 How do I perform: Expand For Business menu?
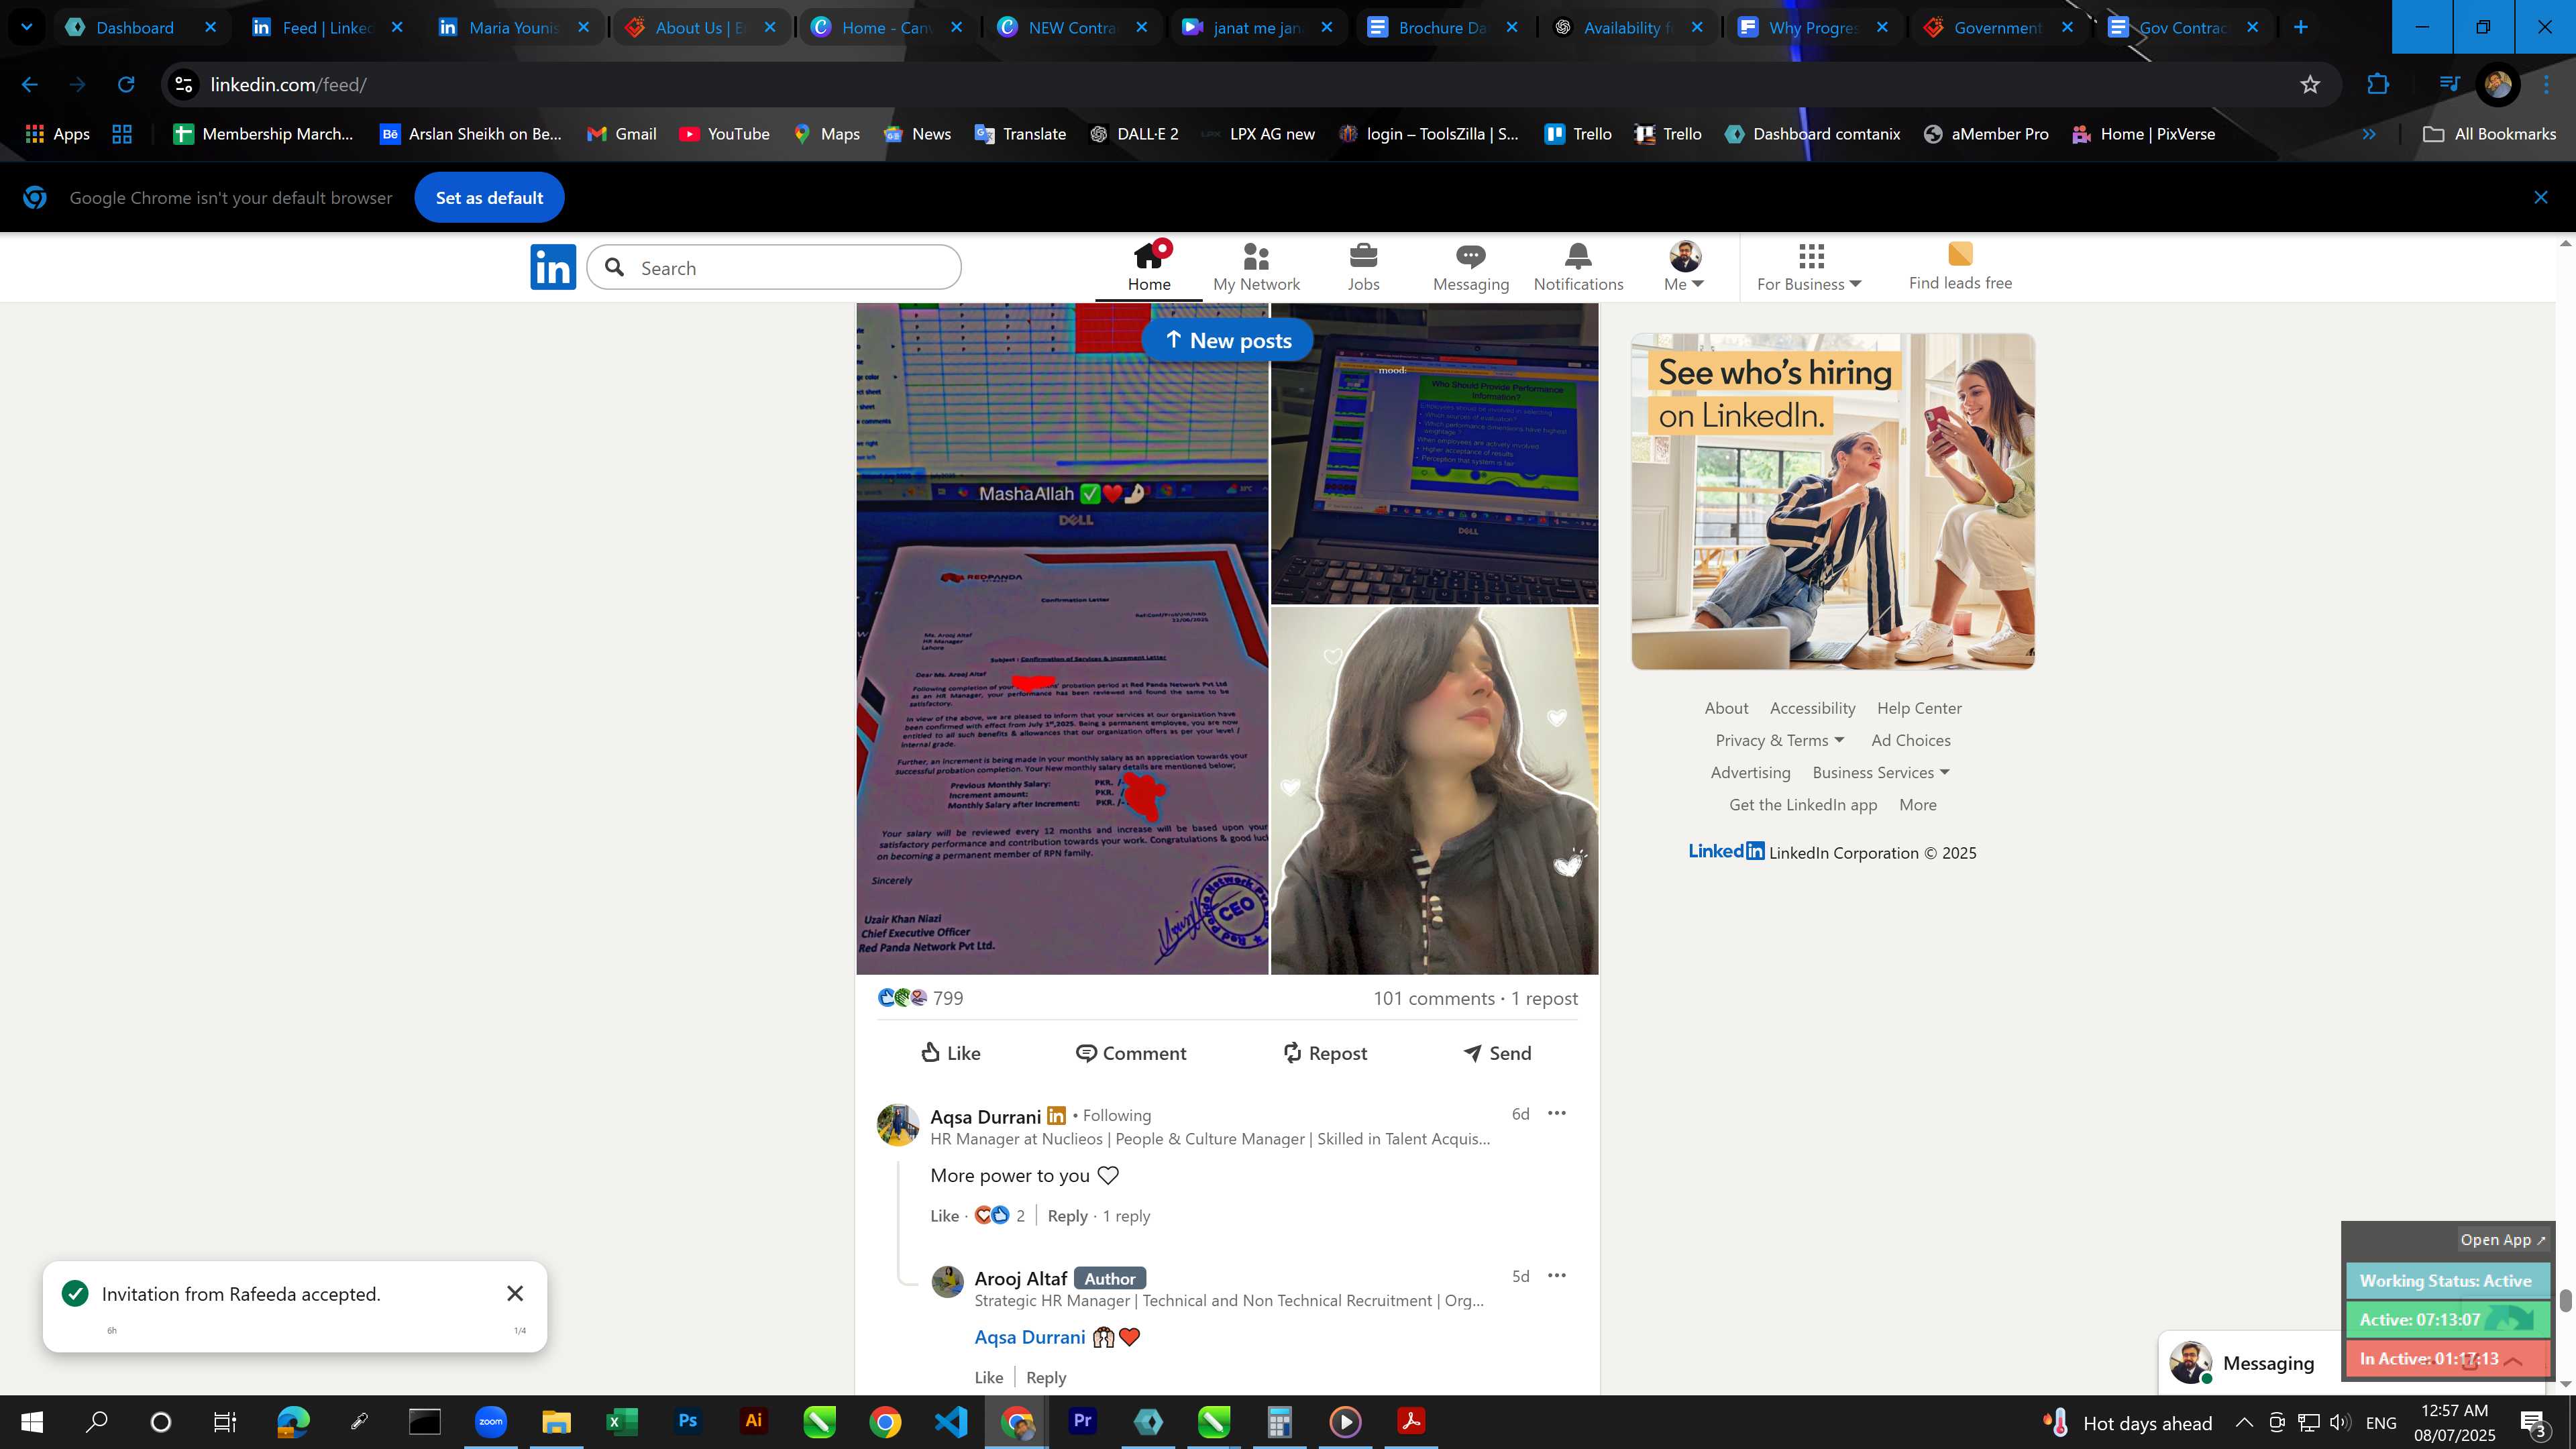1809,267
